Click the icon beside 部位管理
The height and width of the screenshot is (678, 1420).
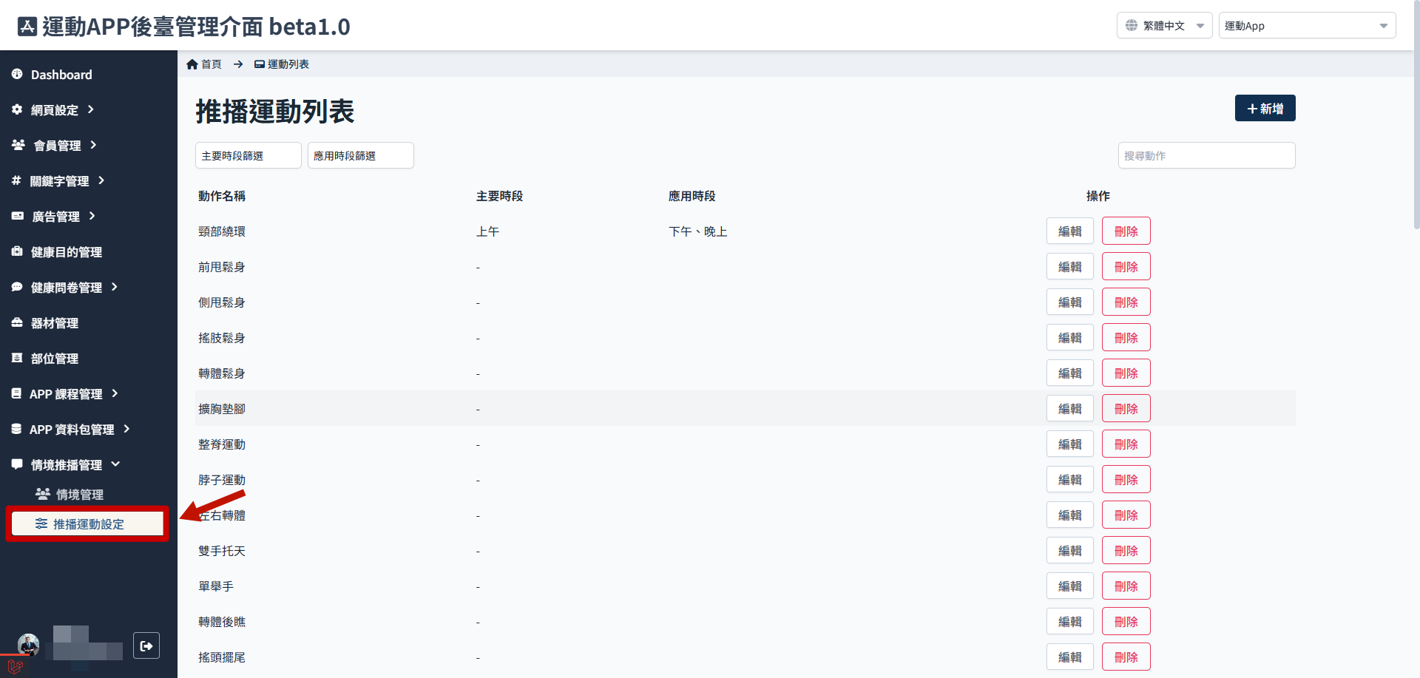click(x=17, y=358)
